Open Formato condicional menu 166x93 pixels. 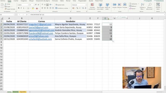coord(92,6)
